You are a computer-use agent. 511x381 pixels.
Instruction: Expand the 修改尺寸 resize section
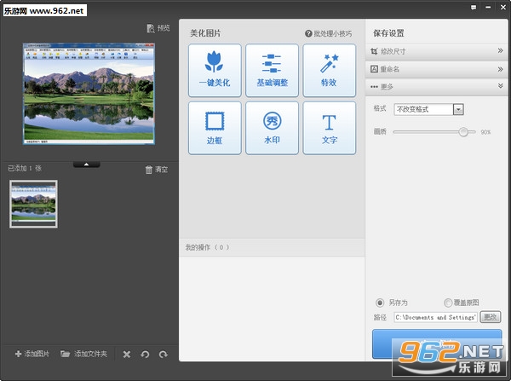click(x=437, y=51)
